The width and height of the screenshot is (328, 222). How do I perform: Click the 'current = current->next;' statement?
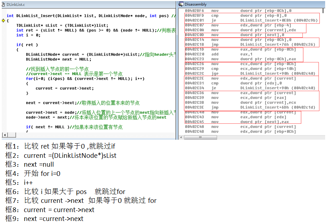point(65,88)
